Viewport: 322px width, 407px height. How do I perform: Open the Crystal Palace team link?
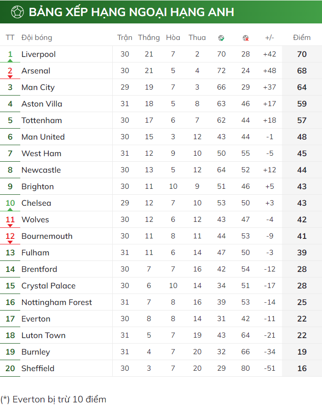pos(48,286)
